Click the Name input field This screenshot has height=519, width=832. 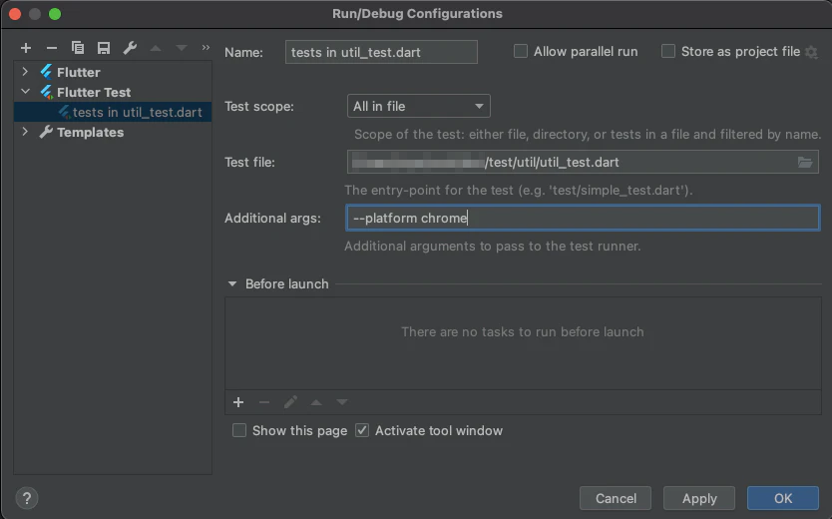tap(381, 52)
